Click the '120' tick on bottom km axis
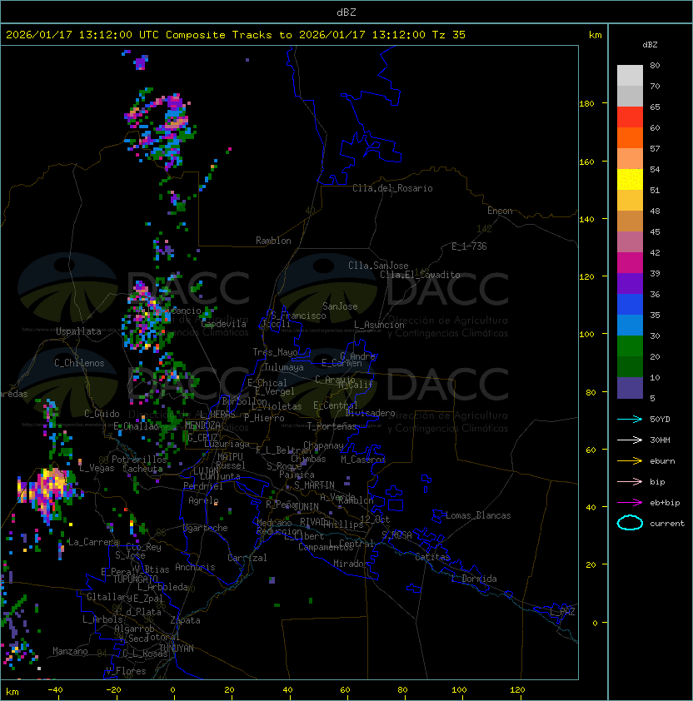The image size is (693, 701). (x=517, y=690)
